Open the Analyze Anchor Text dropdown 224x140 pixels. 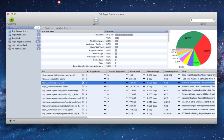[x=64, y=28]
